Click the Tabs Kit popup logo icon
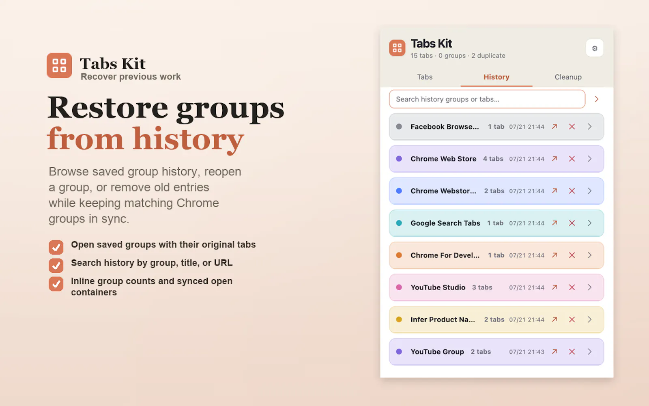The image size is (649, 406). 397,48
